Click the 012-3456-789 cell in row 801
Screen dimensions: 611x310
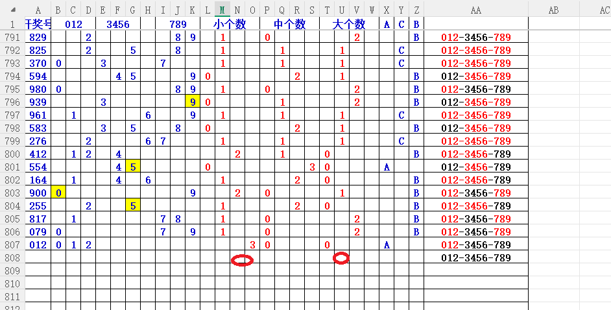[x=476, y=167]
